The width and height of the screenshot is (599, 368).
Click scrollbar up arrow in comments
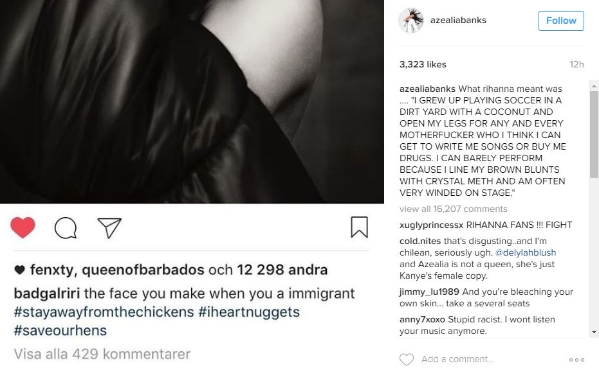click(x=594, y=86)
